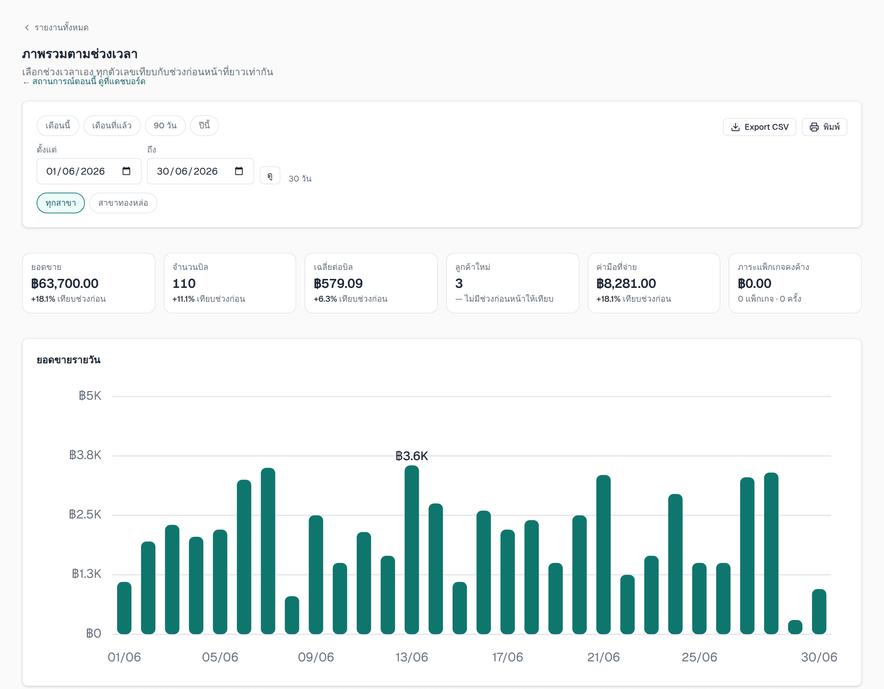Viewport: 884px width, 689px height.
Task: Click the printer icon
Action: point(814,127)
